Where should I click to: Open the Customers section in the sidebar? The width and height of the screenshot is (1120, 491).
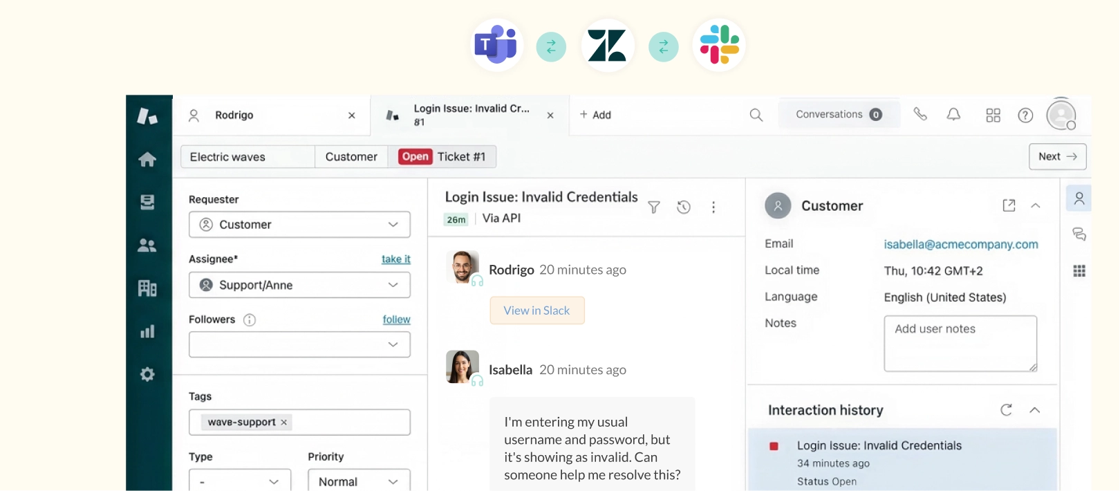click(147, 245)
